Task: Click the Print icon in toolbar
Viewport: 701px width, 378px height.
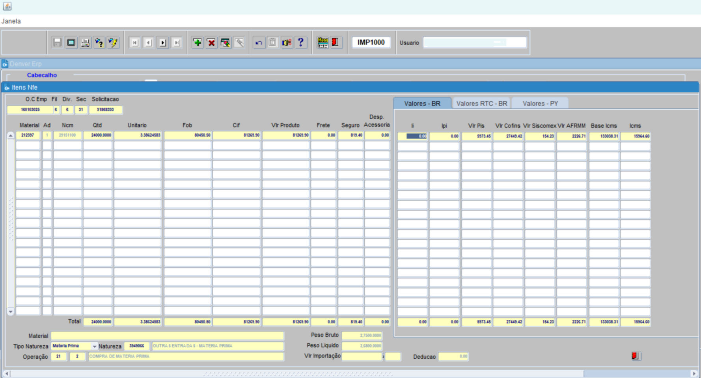Action: click(85, 43)
